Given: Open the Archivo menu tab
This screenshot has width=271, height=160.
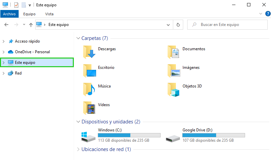Looking at the screenshot, I should [x=9, y=14].
